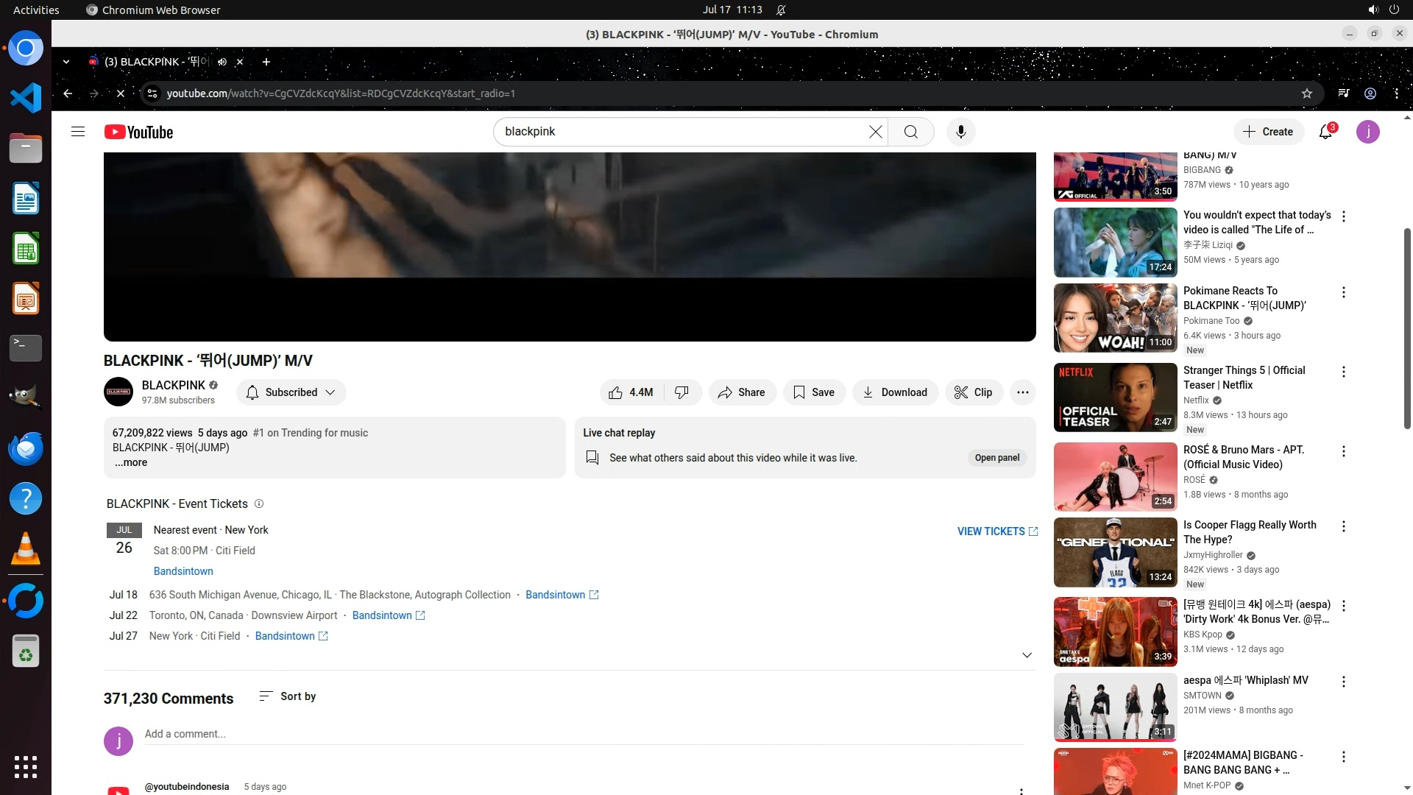Click the dislike thumbs-down button

(682, 392)
